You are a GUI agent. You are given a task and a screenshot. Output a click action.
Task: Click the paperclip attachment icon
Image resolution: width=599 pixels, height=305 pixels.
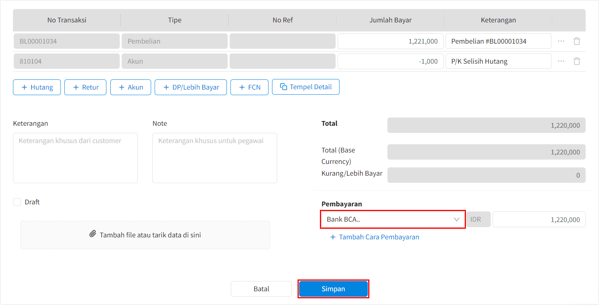[x=93, y=235]
